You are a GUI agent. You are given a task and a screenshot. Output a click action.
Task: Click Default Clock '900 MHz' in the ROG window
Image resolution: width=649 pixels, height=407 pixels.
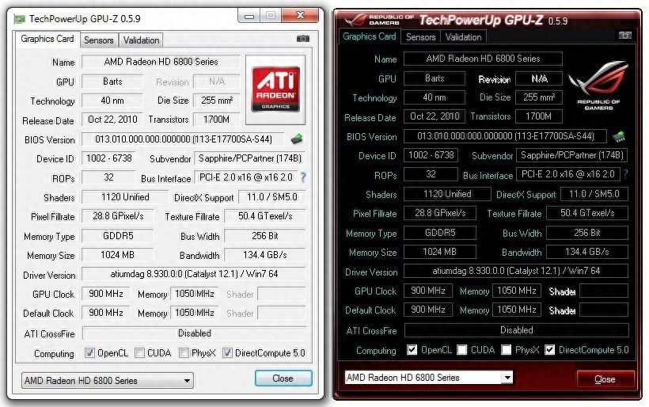(428, 310)
